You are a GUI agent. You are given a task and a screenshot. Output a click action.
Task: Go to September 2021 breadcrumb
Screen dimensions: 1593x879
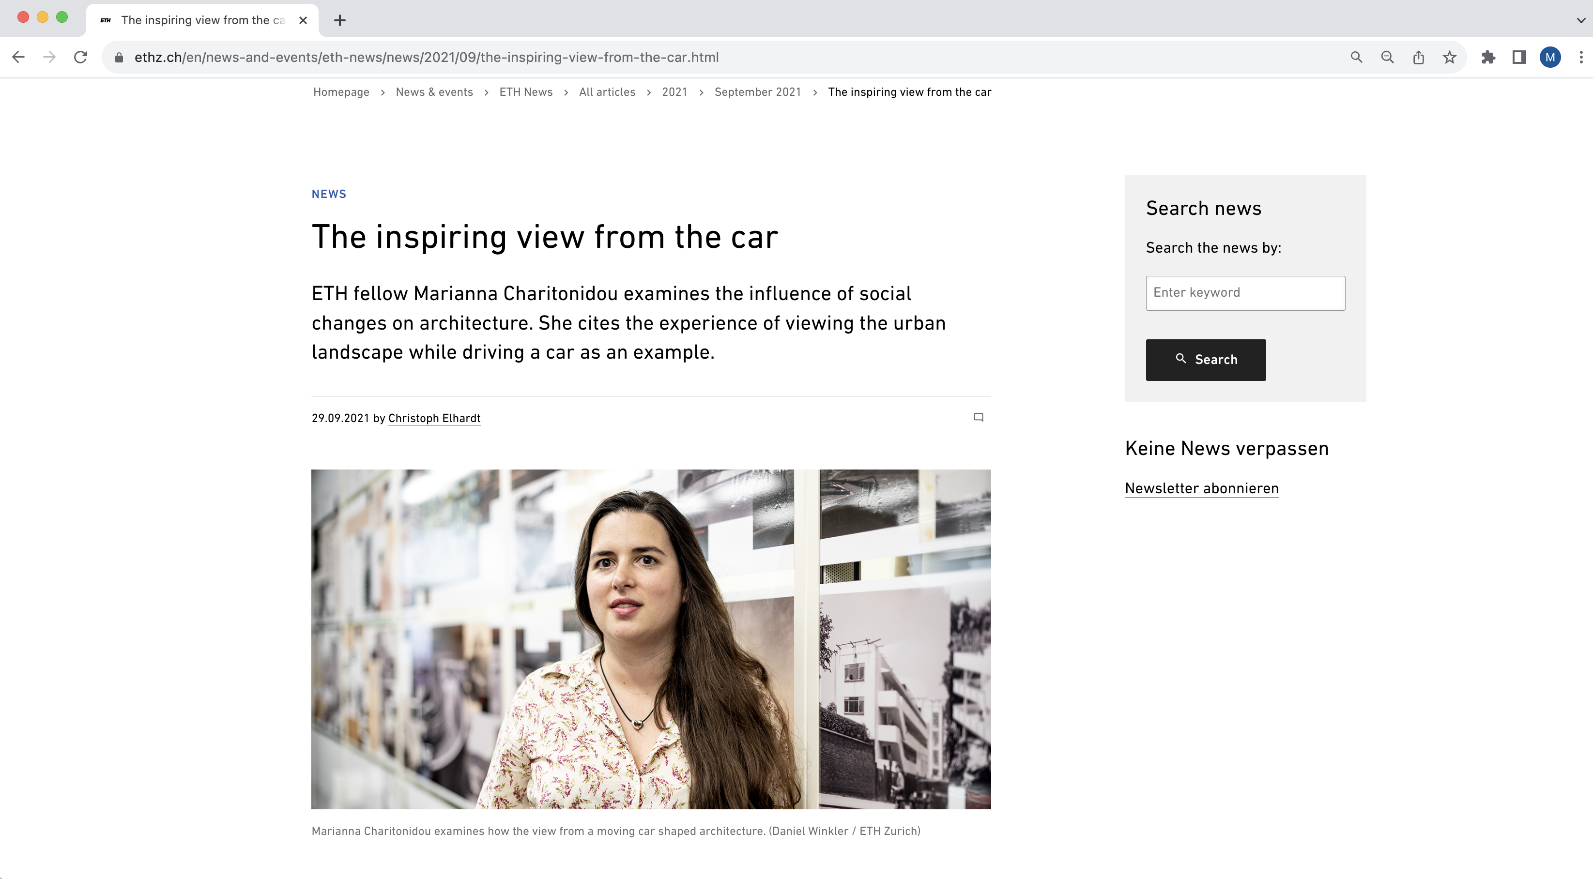click(x=757, y=91)
